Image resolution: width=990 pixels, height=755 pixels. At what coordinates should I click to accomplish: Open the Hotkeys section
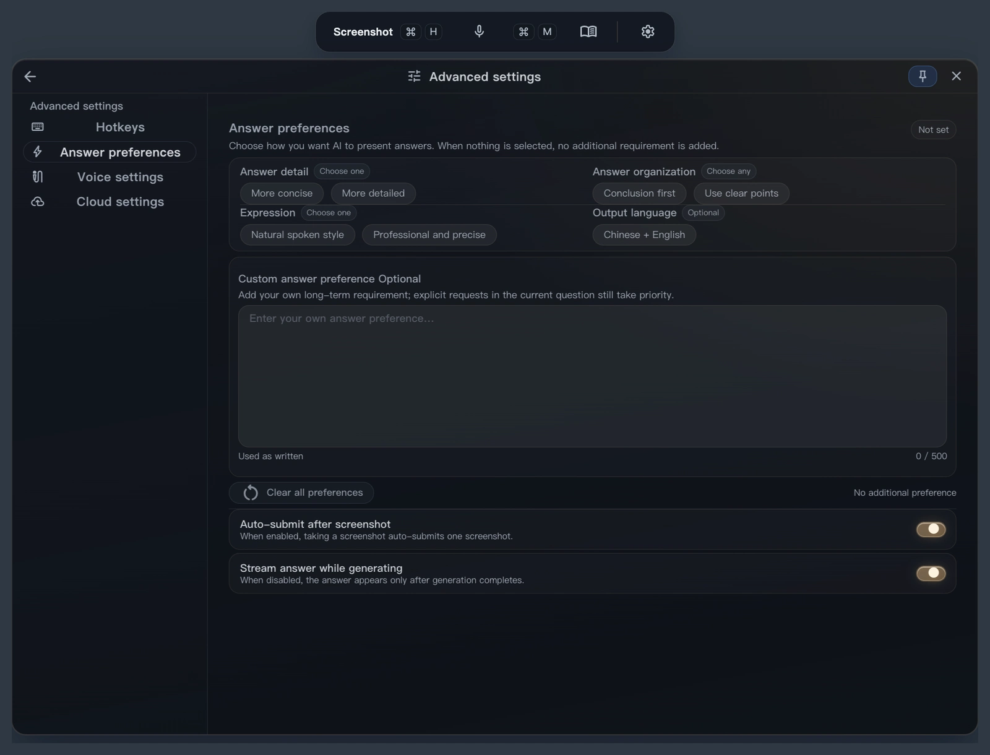pos(110,127)
